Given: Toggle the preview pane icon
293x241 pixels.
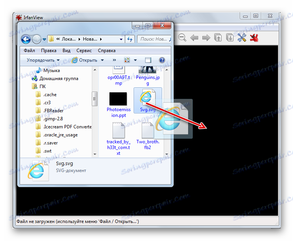Looking at the screenshot, I should (x=148, y=60).
